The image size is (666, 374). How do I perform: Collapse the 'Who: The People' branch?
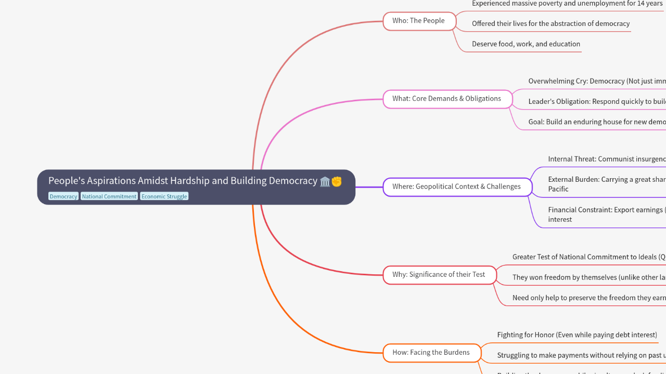[419, 21]
